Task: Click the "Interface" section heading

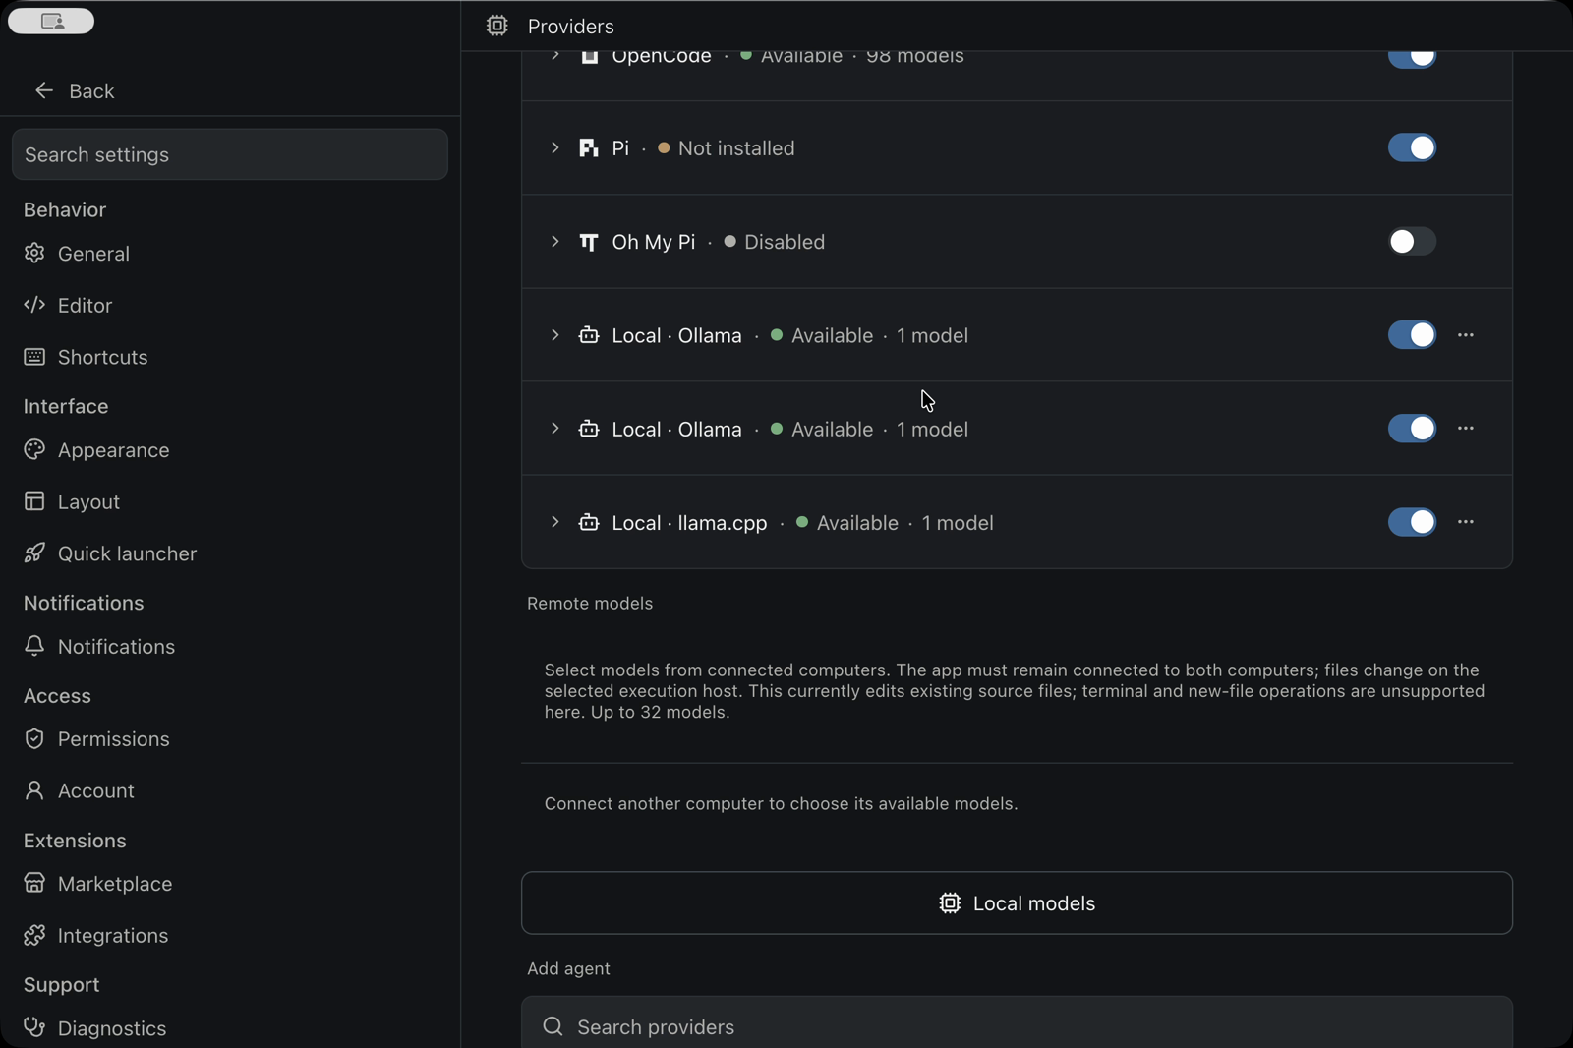Action: [66, 406]
